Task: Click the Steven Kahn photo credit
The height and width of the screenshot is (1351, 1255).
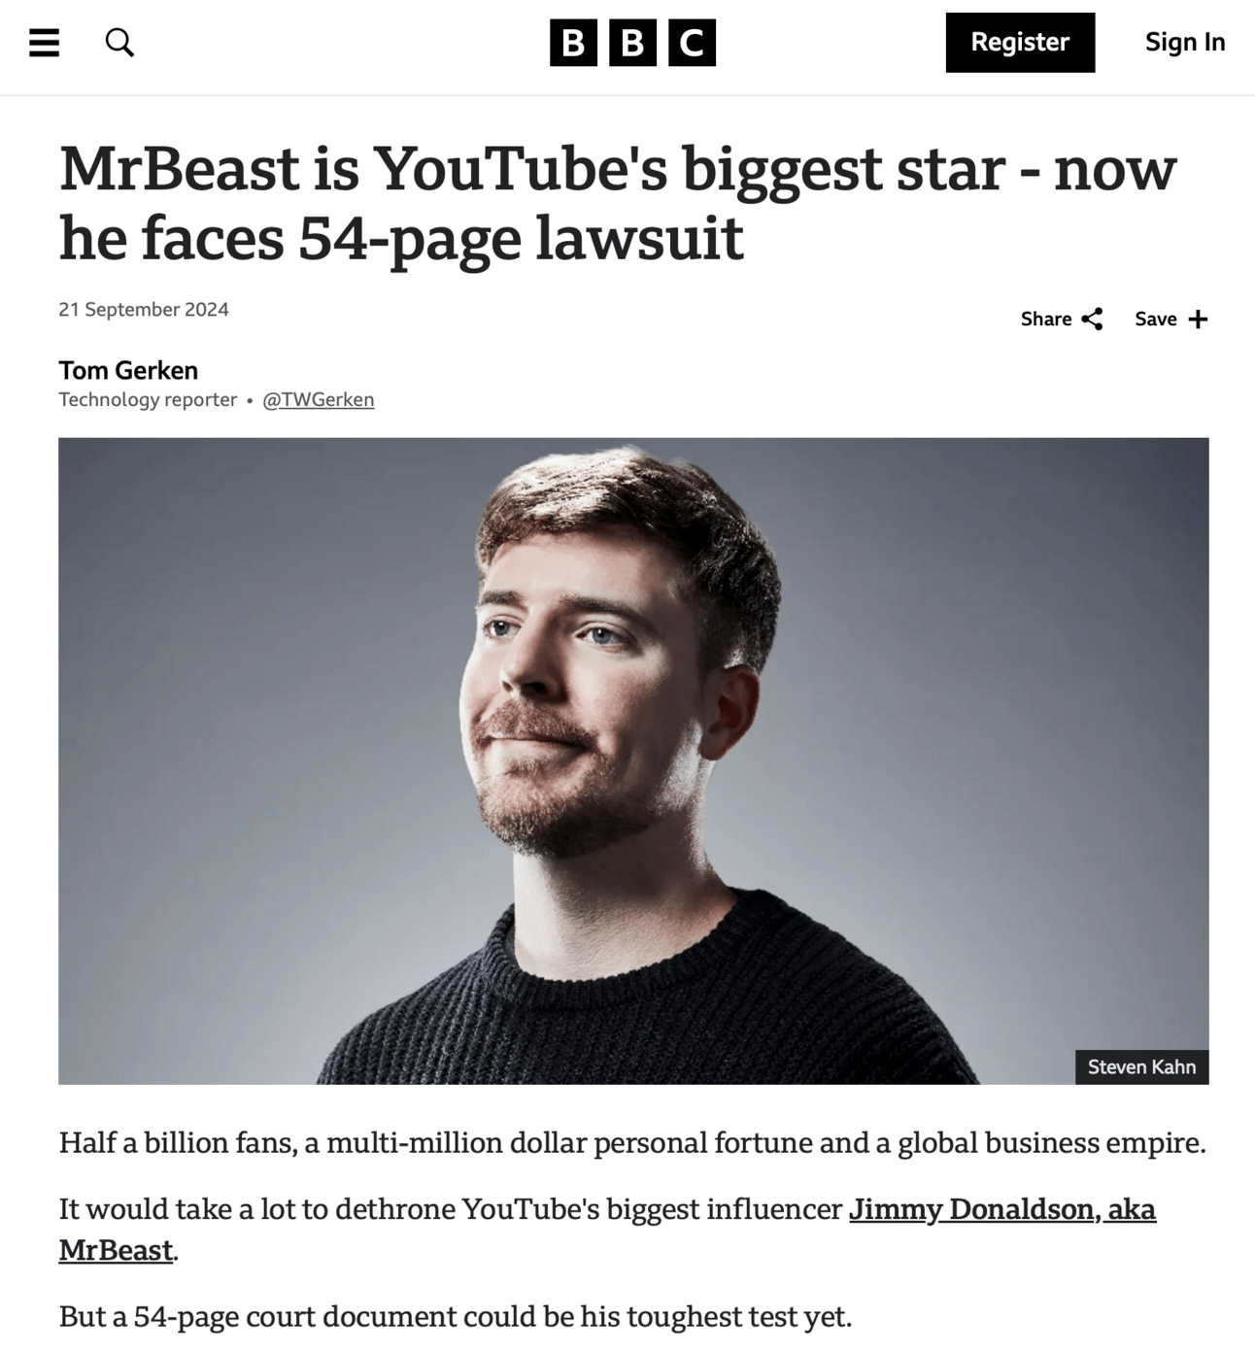Action: [x=1141, y=1067]
